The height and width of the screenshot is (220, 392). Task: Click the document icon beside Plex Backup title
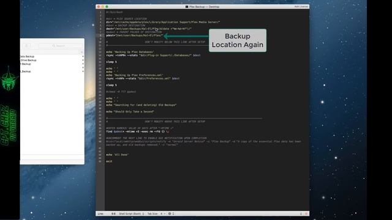187,7
